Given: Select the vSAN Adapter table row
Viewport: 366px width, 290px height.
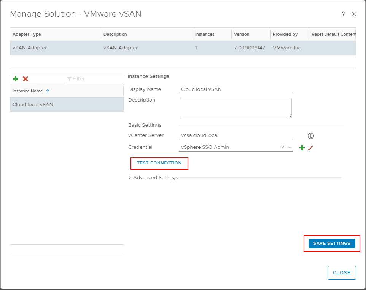Looking at the screenshot, I should 183,48.
